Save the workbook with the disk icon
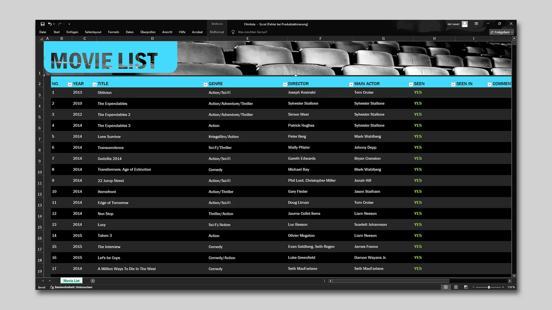This screenshot has width=552, height=310. point(43,24)
